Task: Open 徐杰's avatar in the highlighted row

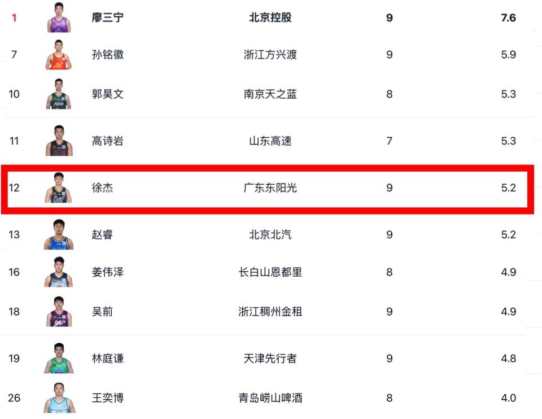Action: (x=59, y=187)
